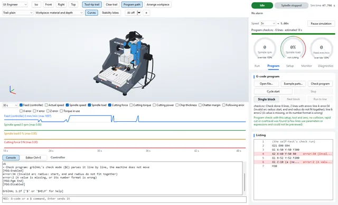The width and height of the screenshot is (338, 205).
Task: Click the Check program button
Action: point(320,84)
